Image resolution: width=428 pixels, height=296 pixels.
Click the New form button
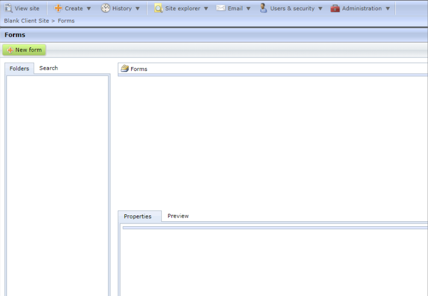tap(24, 50)
